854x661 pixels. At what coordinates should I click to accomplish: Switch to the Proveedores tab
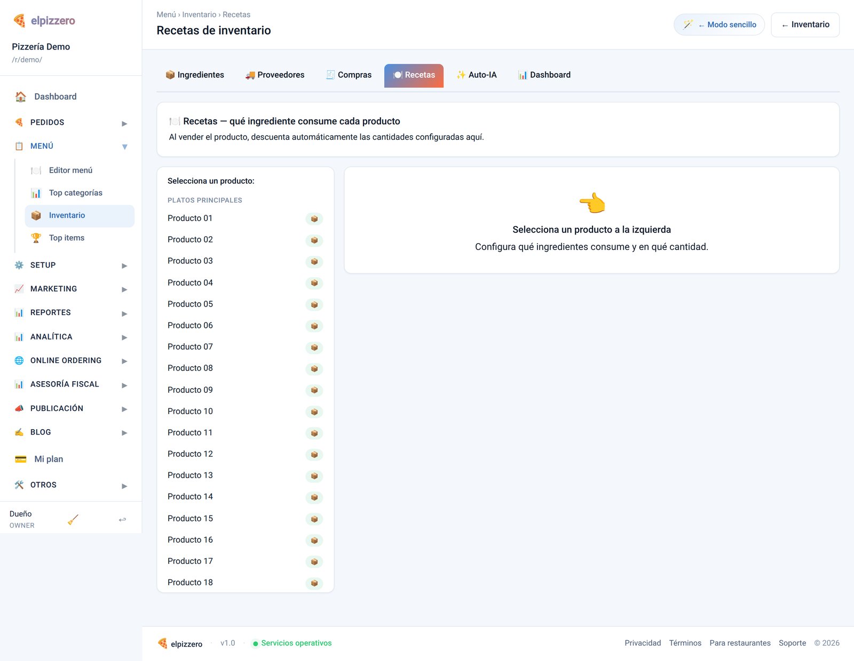pyautogui.click(x=275, y=75)
